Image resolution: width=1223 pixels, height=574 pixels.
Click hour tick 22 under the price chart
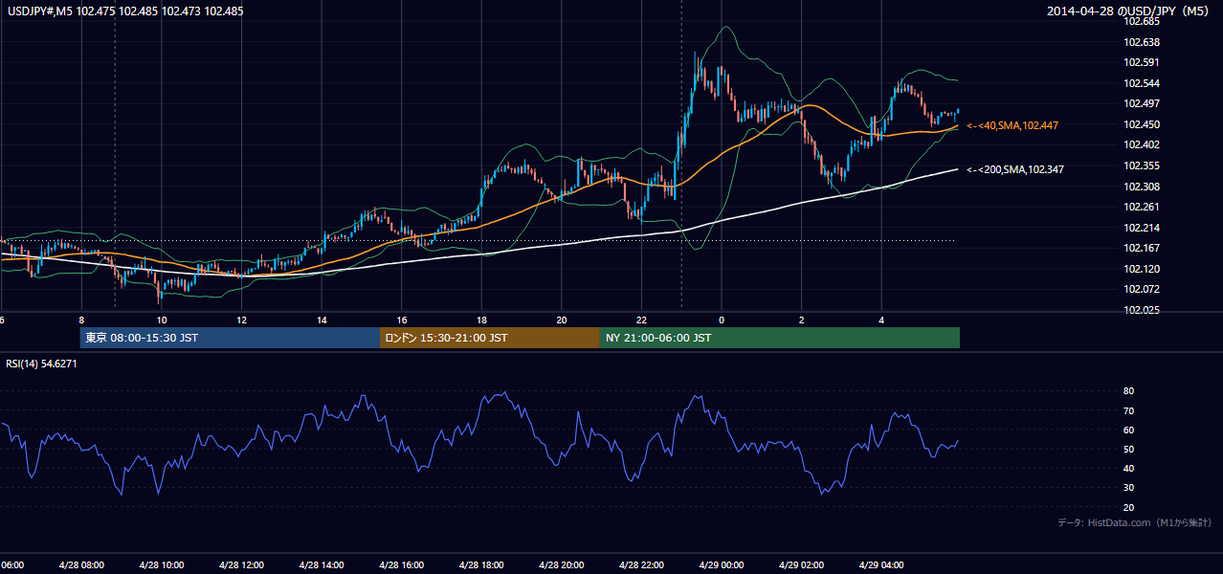642,320
